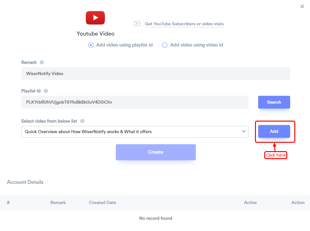Image resolution: width=310 pixels, height=231 pixels.
Task: Click the # column header
Action: click(x=8, y=202)
